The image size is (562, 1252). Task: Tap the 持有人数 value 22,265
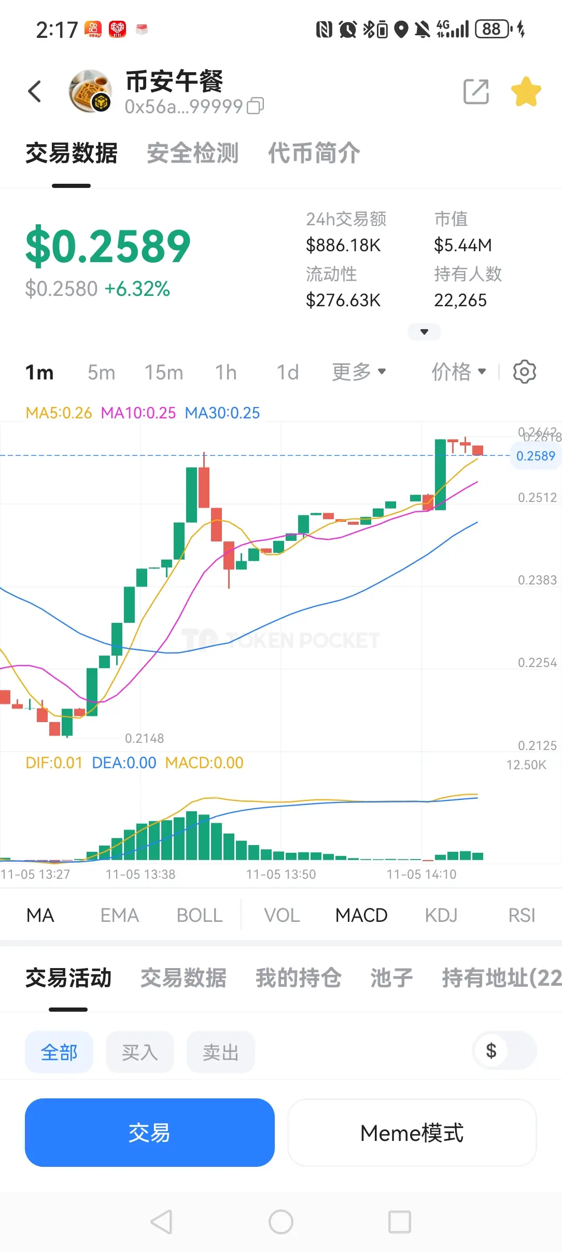click(x=460, y=300)
